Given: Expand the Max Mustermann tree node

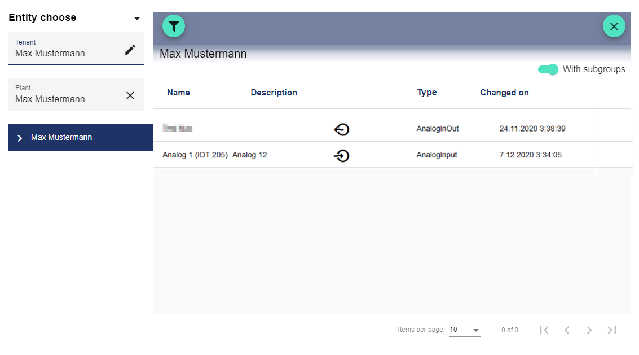Looking at the screenshot, I should [20, 138].
